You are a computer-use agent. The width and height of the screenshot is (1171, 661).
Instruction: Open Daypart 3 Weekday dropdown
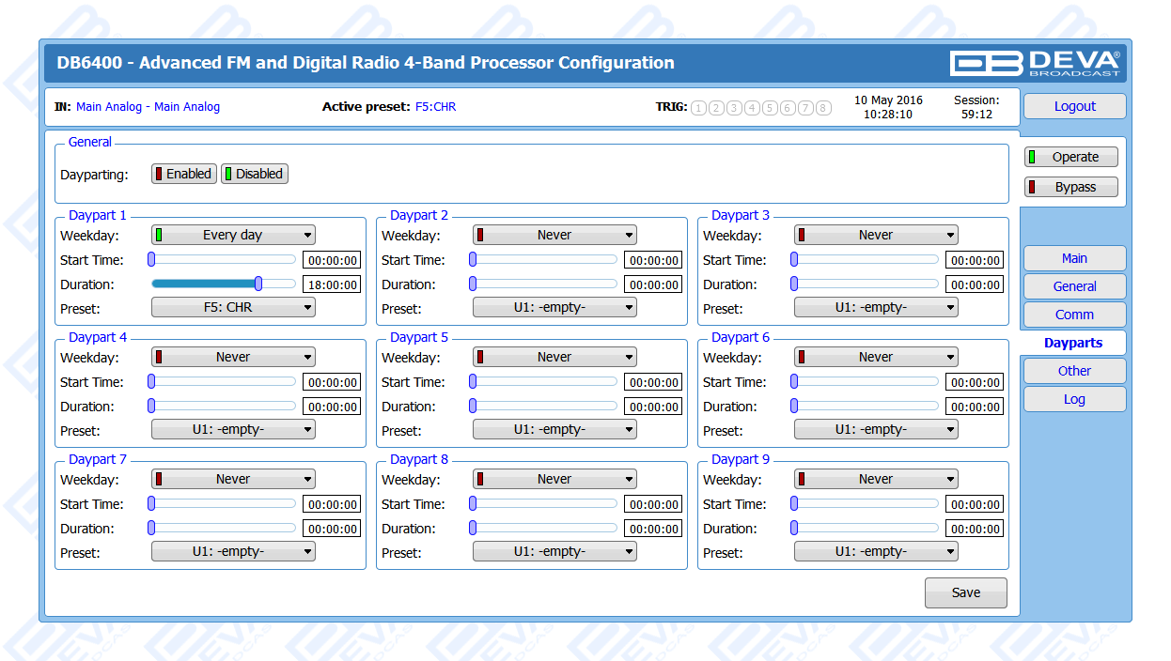pyautogui.click(x=876, y=235)
